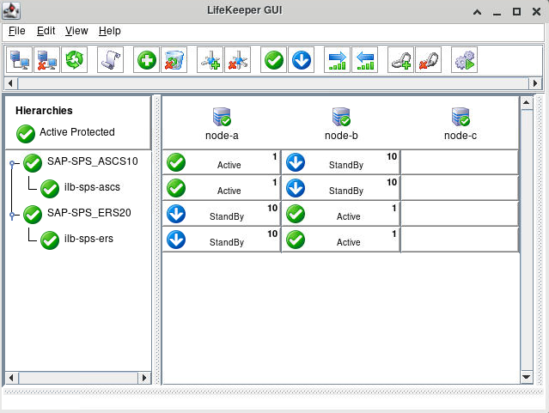Open the View menu
Image resolution: width=549 pixels, height=413 pixels.
pos(76,31)
